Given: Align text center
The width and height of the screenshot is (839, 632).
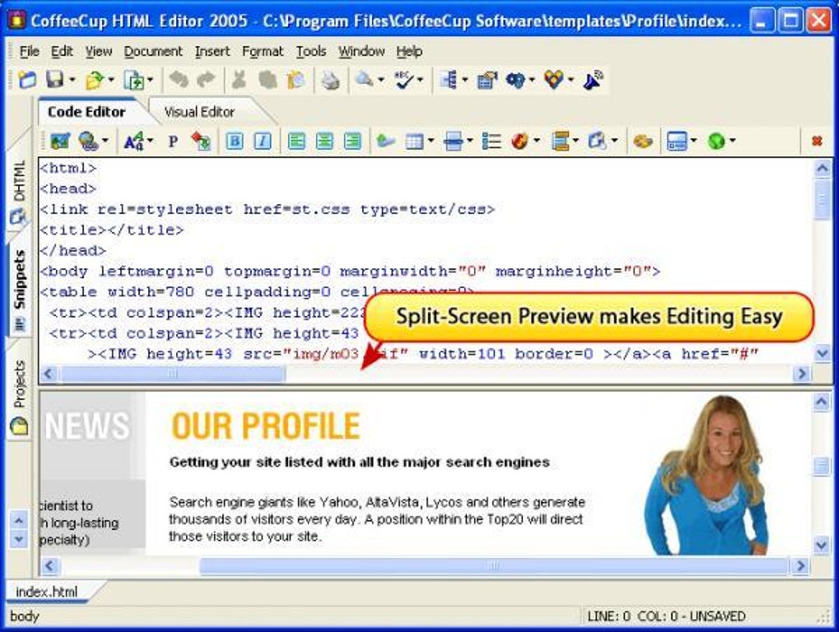Looking at the screenshot, I should click(324, 141).
